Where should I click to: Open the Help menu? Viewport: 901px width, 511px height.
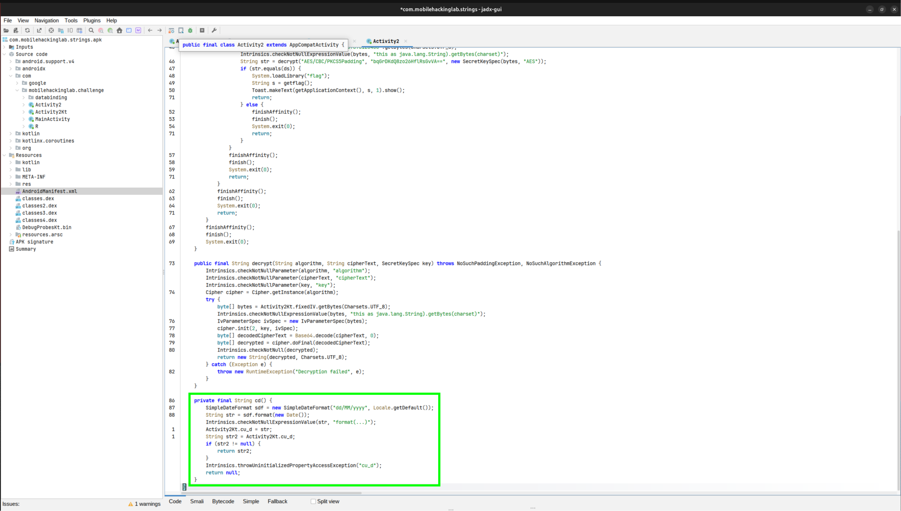tap(112, 21)
